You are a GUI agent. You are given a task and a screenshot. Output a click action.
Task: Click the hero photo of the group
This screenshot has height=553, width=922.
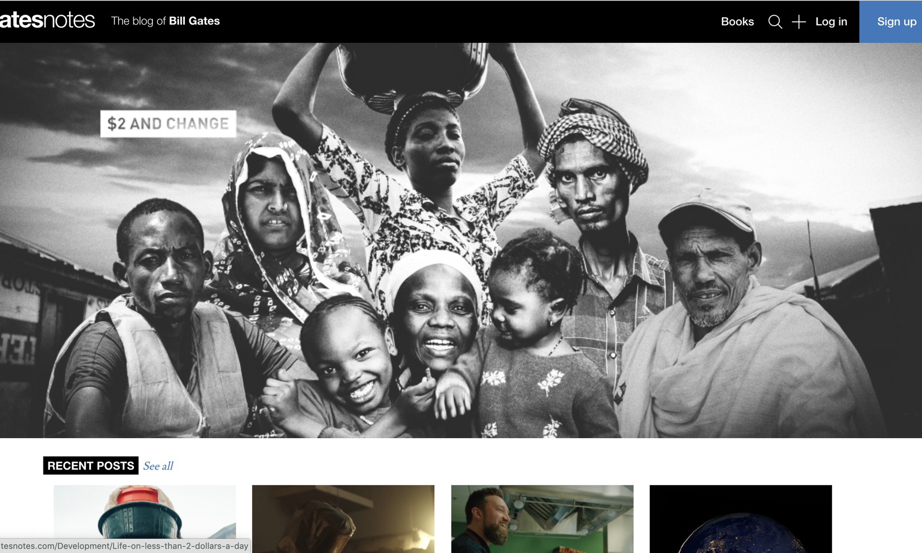tap(461, 240)
